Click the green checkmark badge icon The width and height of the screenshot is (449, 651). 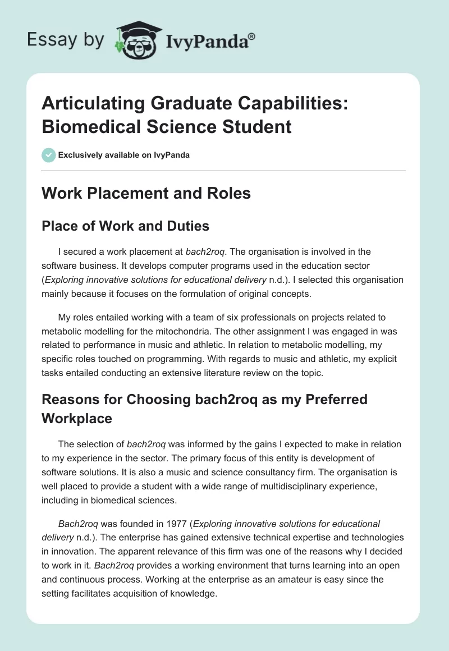point(48,155)
